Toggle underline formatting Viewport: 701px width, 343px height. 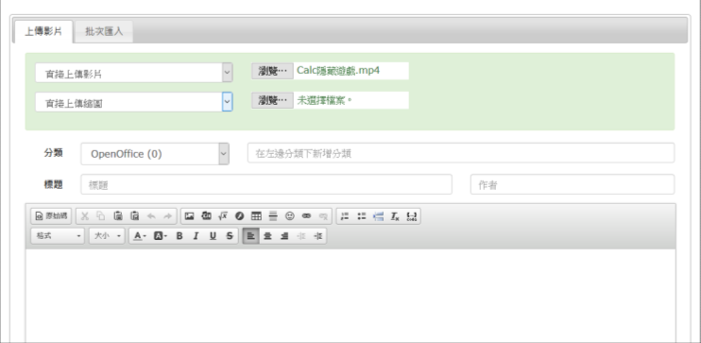[x=213, y=235]
